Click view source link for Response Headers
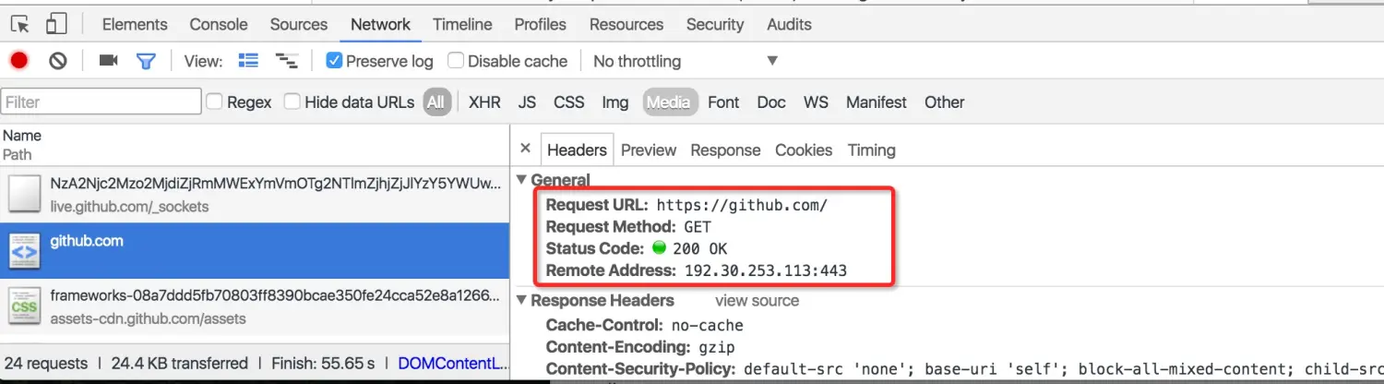The height and width of the screenshot is (384, 1384). point(757,300)
